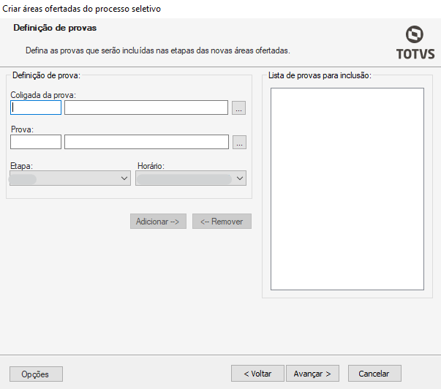Click the Horário label
This screenshot has height=389, width=441.
pyautogui.click(x=151, y=166)
